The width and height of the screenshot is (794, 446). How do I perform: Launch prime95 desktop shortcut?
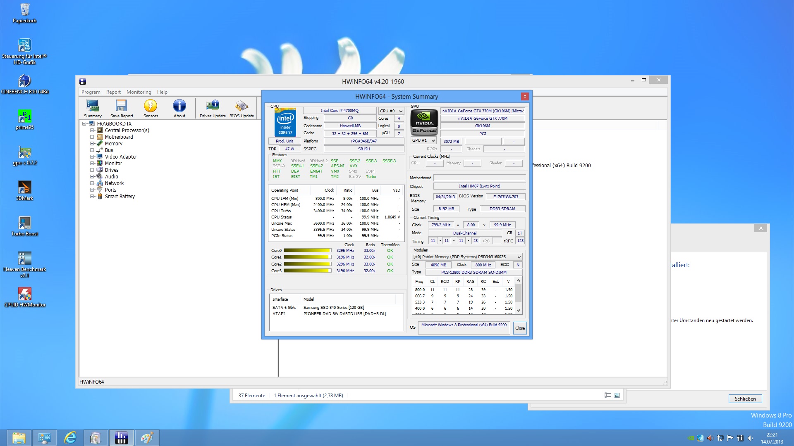[x=24, y=120]
